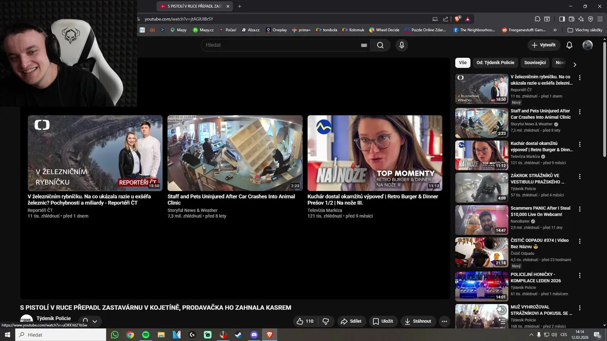607x341 pixels.
Task: Play the end-screen car crash clinic thumbnail
Action: (x=235, y=153)
